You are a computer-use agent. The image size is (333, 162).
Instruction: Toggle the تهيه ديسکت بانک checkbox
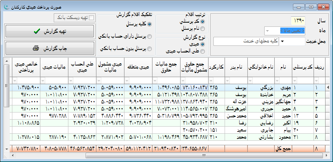coord(91,18)
